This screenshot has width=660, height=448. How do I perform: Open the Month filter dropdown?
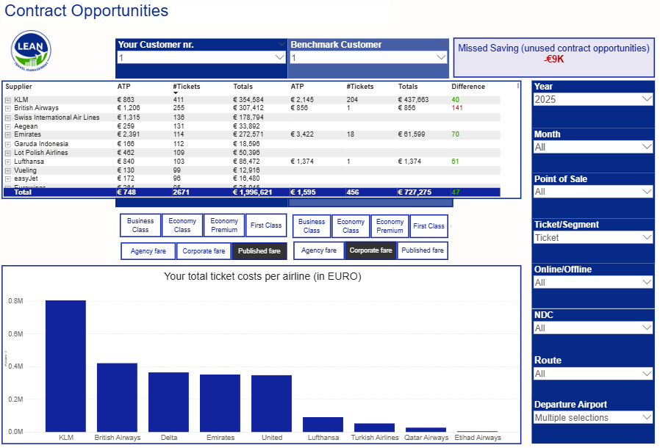[592, 147]
